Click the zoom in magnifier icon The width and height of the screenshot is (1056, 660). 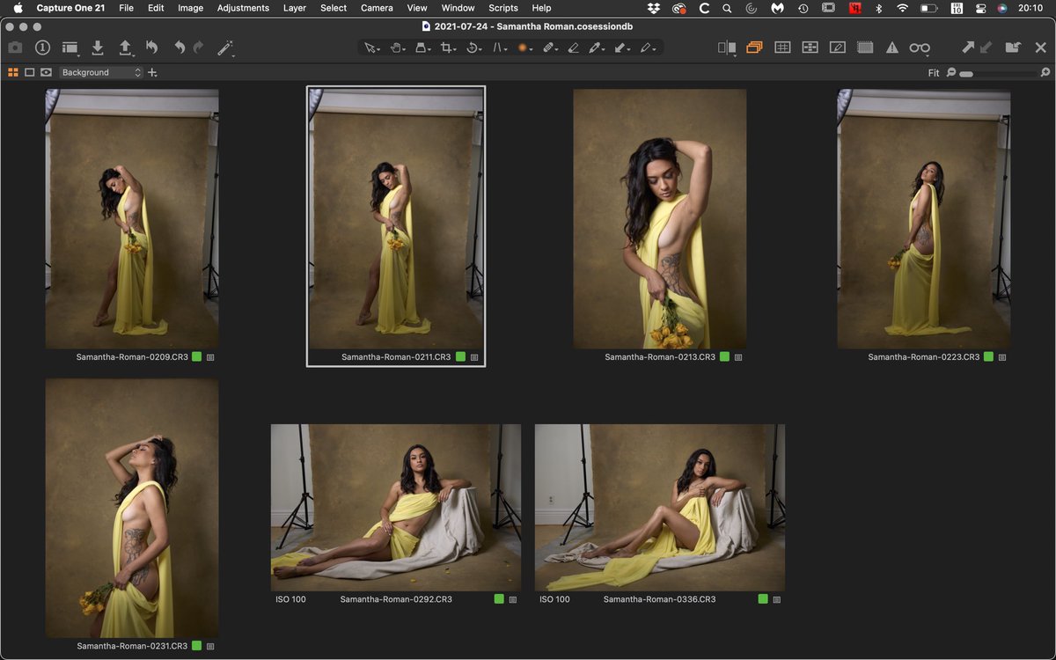point(1045,73)
